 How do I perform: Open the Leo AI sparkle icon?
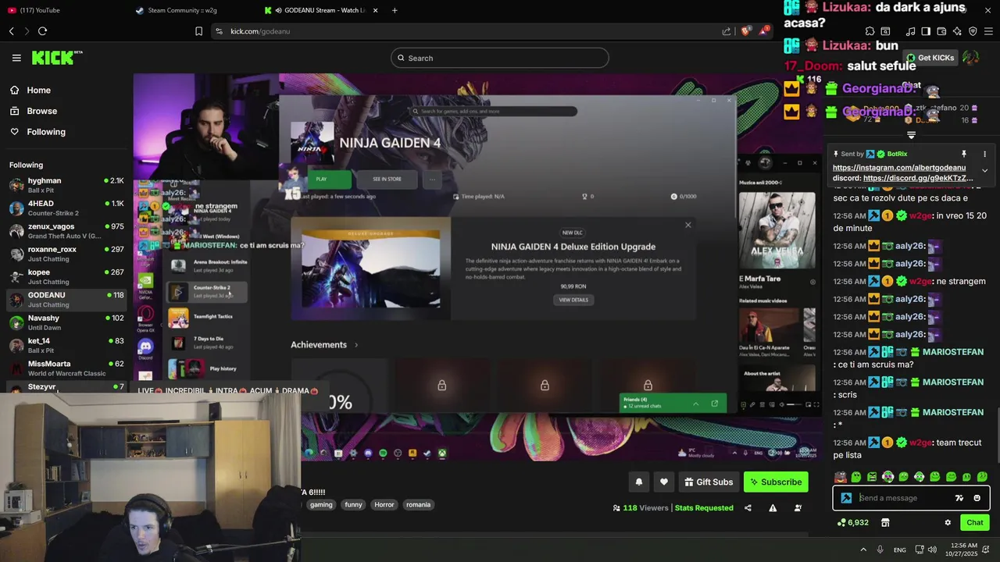coord(957,31)
